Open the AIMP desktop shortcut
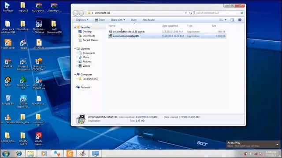 pyautogui.click(x=8, y=82)
